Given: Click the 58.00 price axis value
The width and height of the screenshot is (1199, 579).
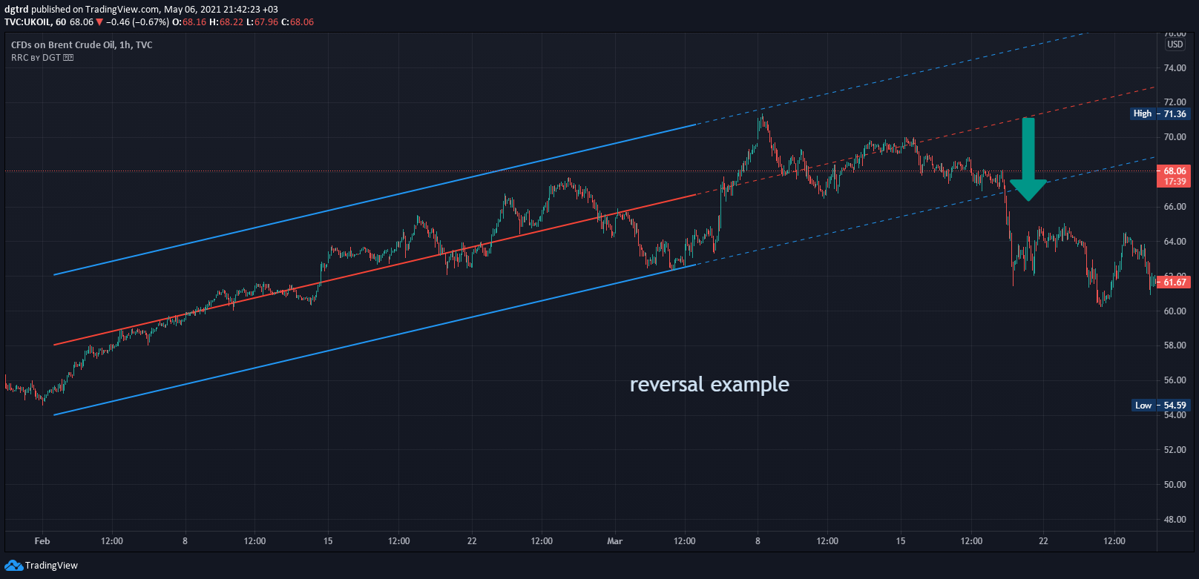Looking at the screenshot, I should [x=1175, y=345].
